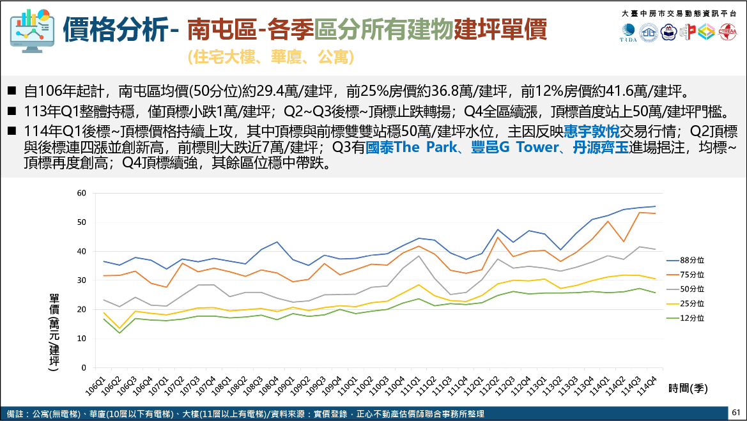Click the TRDA logo
The height and width of the screenshot is (421, 747).
628,33
